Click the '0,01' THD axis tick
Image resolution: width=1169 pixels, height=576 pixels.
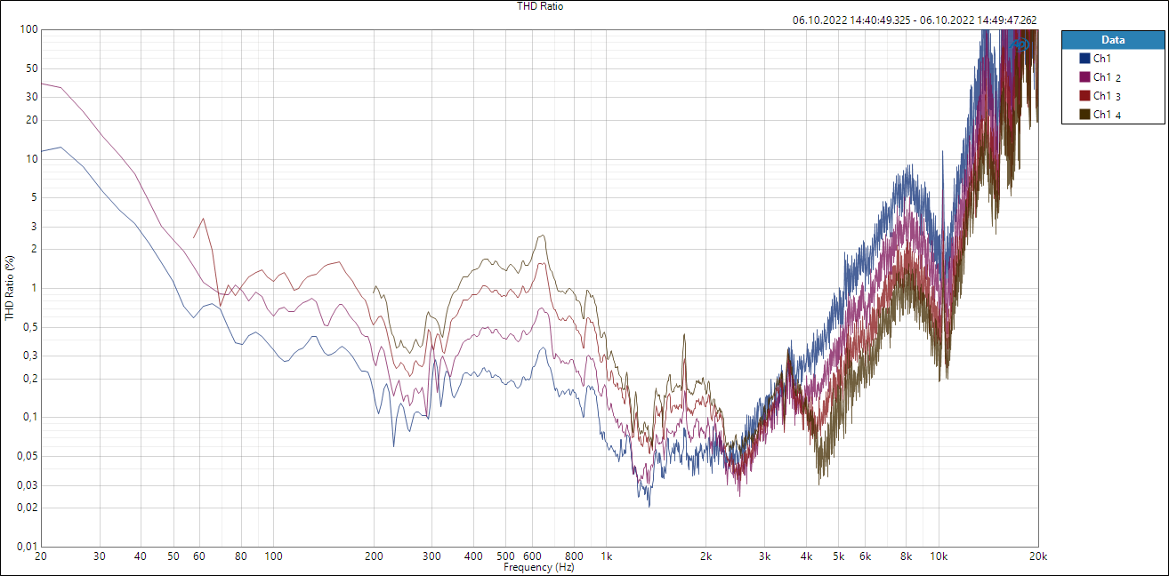(27, 546)
